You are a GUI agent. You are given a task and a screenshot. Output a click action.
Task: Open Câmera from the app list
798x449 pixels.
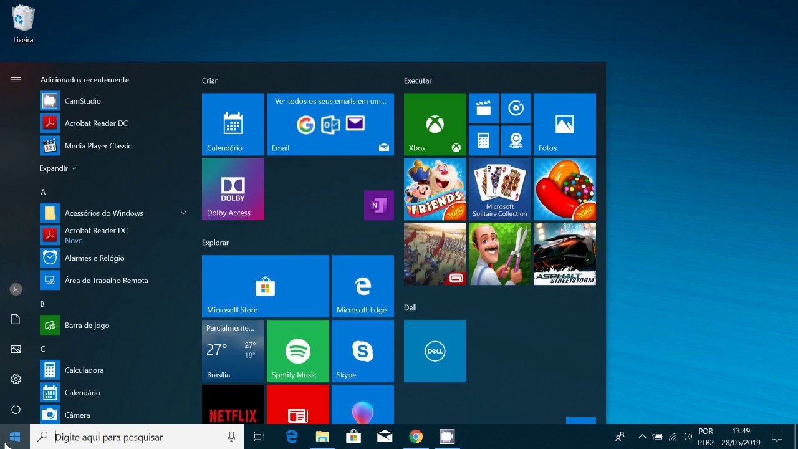[x=114, y=415]
